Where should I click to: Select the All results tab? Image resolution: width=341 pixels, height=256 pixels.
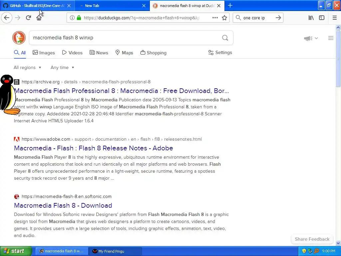point(20,53)
